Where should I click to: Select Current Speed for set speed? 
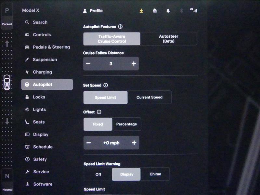(149, 97)
